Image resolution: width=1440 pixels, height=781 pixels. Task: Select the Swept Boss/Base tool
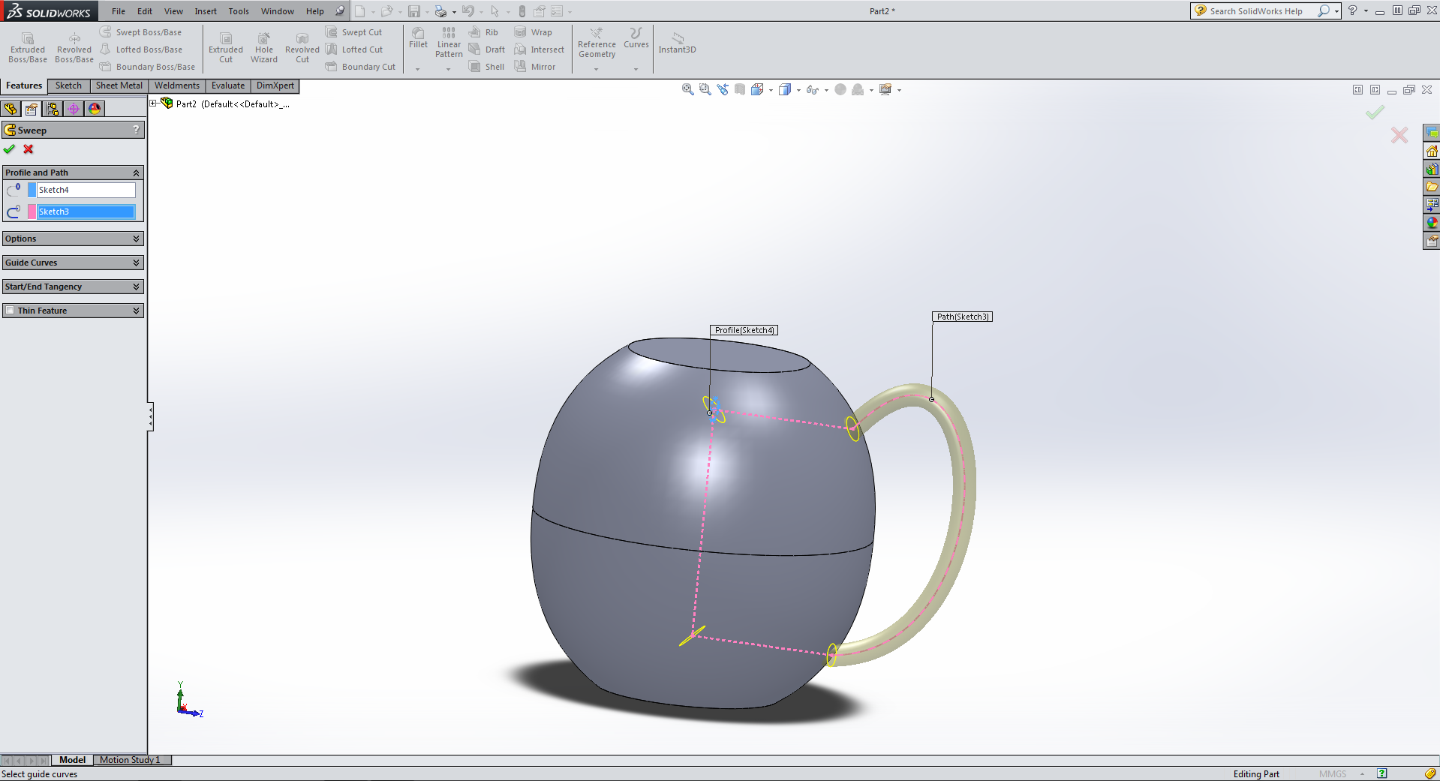coord(141,32)
